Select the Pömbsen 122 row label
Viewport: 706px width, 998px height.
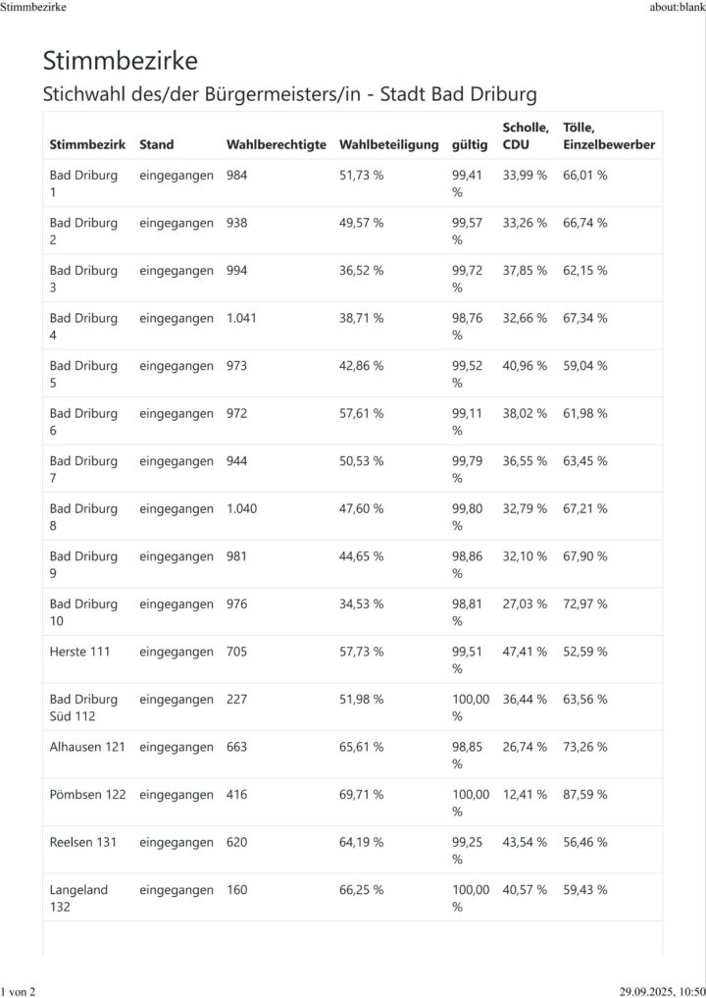(x=87, y=794)
